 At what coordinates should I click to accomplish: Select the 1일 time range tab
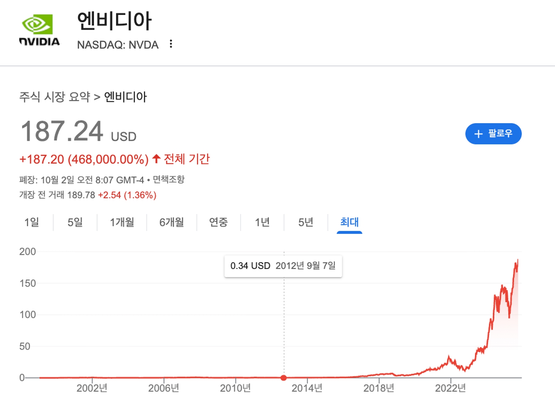click(32, 222)
